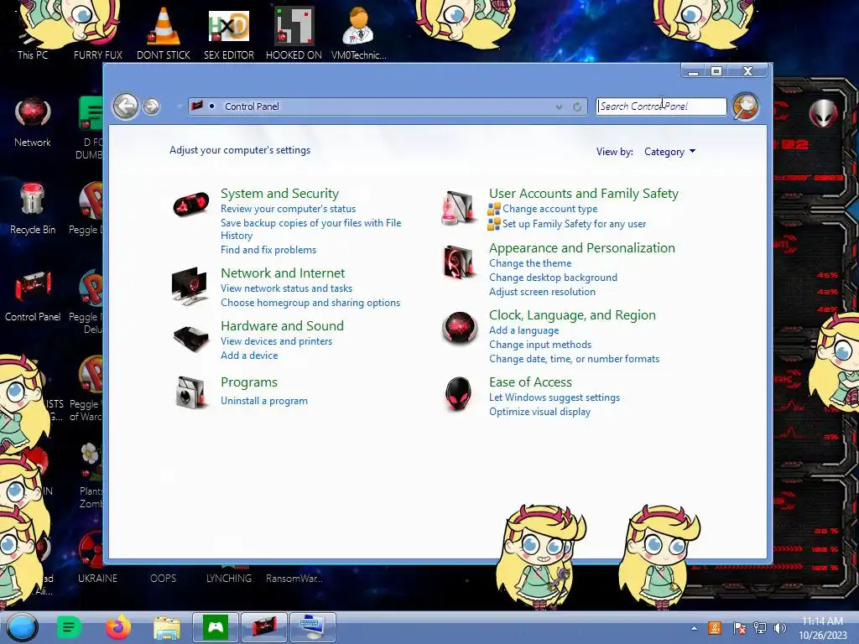
Task: Click Change input methods link
Action: point(540,344)
